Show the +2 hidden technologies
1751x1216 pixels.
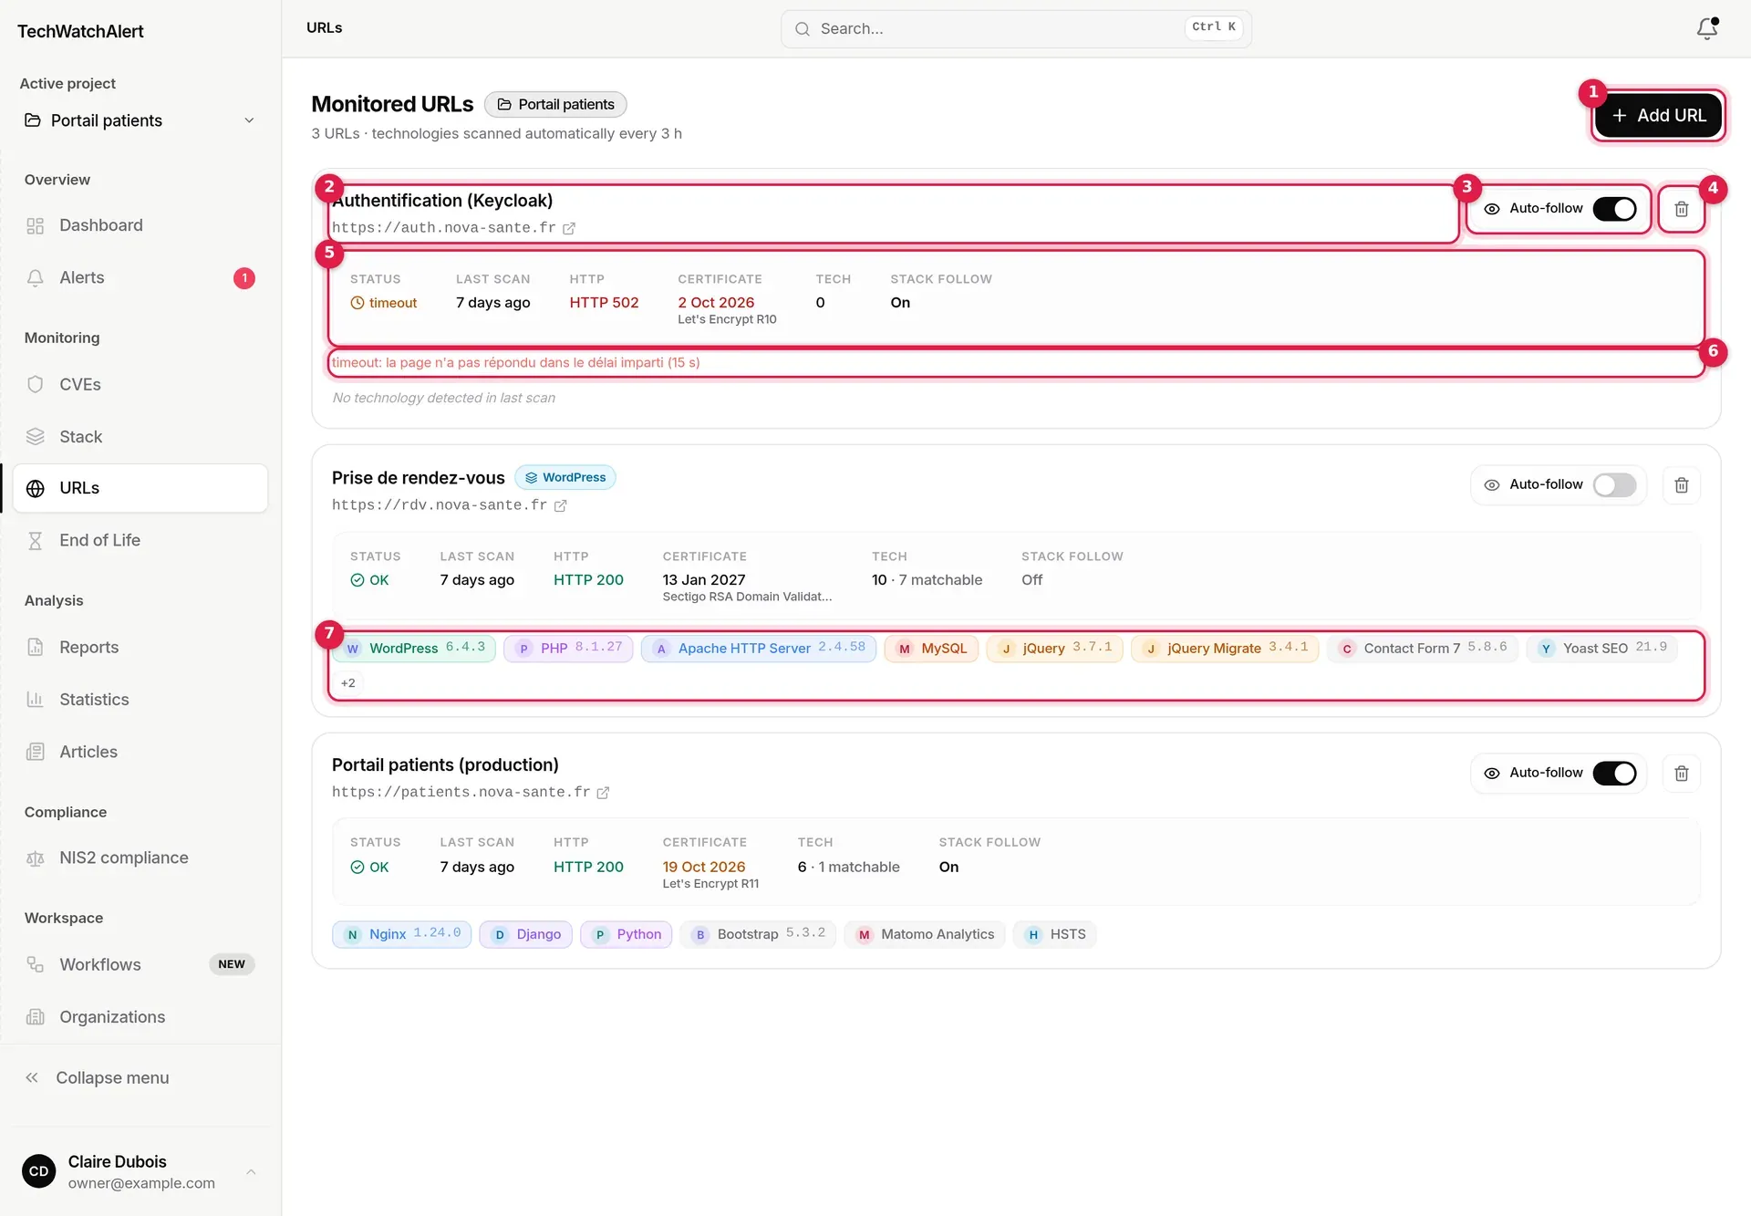[347, 683]
